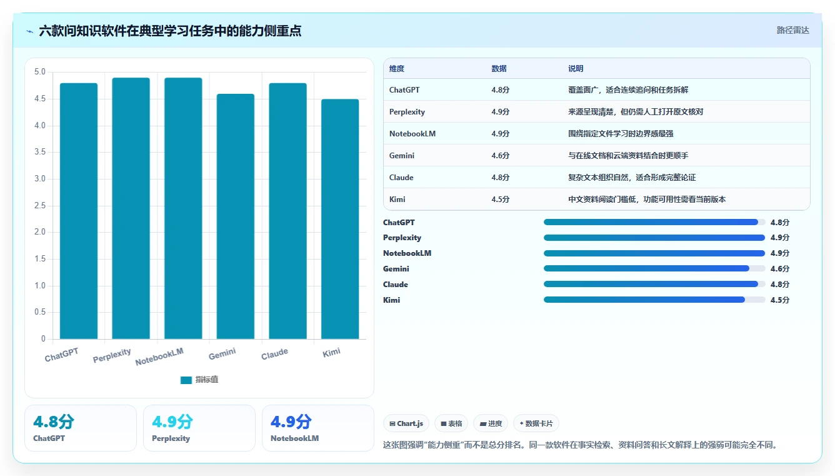835x476 pixels.
Task: Click the Kimi bar in chart
Action: [x=340, y=219]
